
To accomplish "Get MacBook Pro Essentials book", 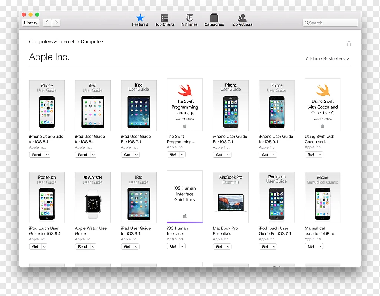I will coord(219,246).
